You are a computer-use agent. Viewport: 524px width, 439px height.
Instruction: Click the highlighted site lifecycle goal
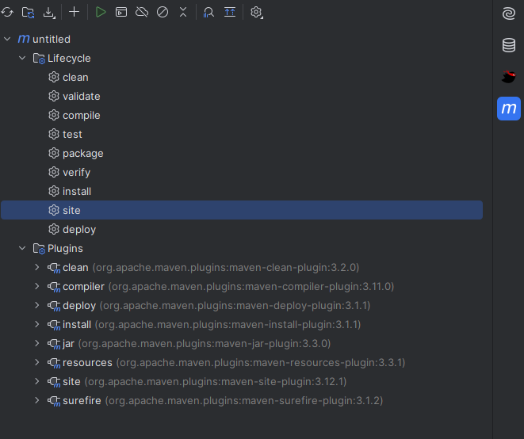(242, 210)
